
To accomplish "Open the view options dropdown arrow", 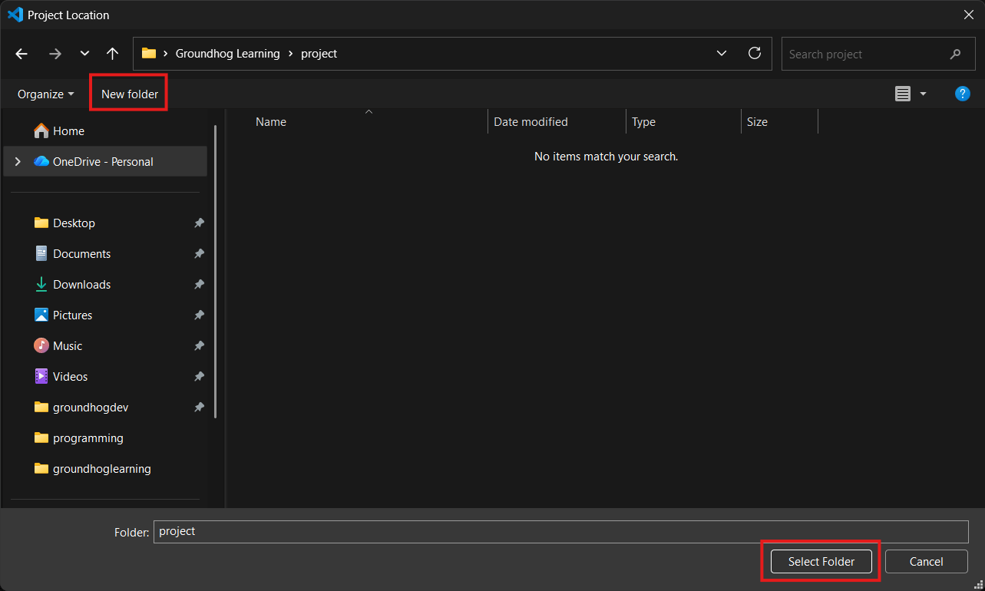I will [923, 94].
